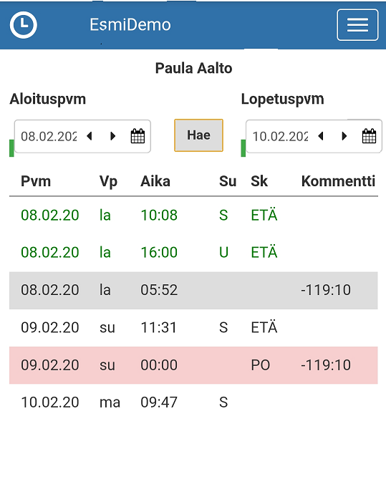Click the Pvm column header

click(x=36, y=181)
